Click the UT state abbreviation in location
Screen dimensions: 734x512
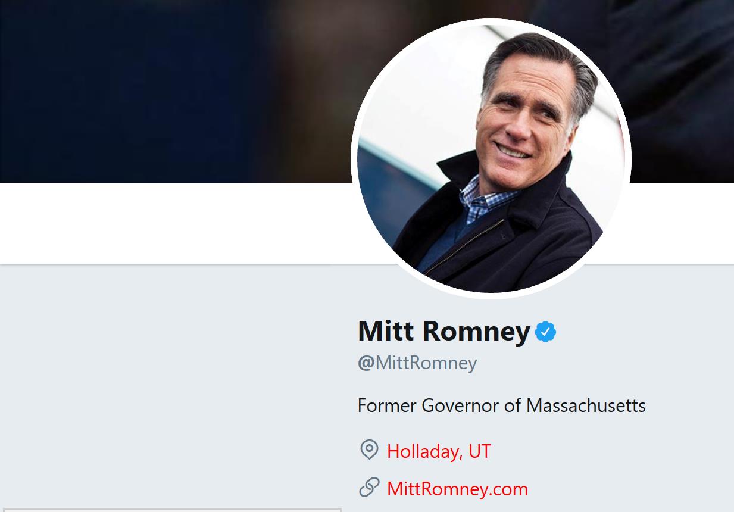click(479, 451)
